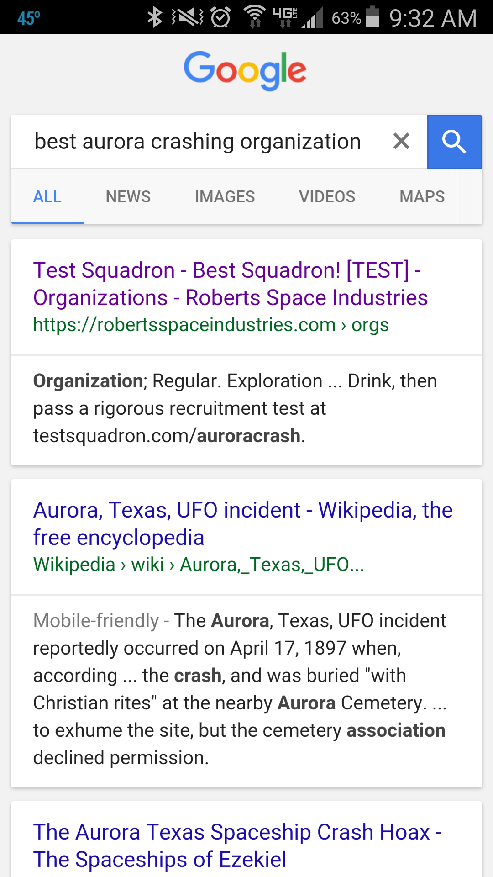
Task: Clear the search query with X
Action: [x=401, y=141]
